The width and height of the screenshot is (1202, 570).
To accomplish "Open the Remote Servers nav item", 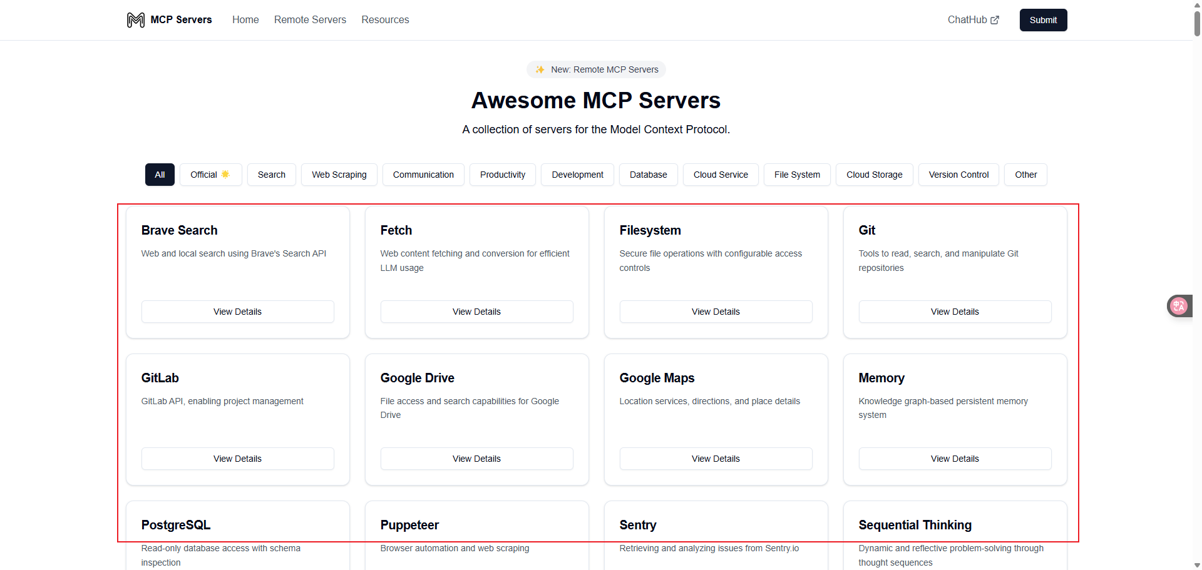I will pos(310,20).
